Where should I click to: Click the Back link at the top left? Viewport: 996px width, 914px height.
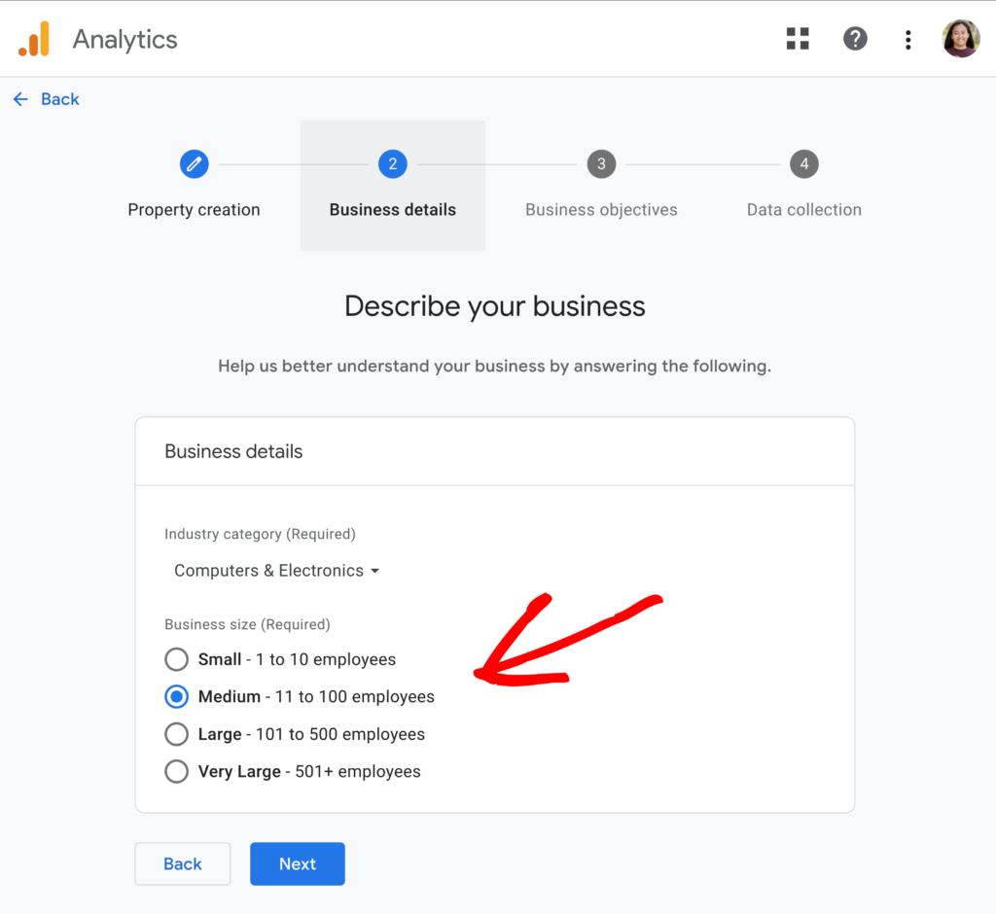(x=60, y=98)
